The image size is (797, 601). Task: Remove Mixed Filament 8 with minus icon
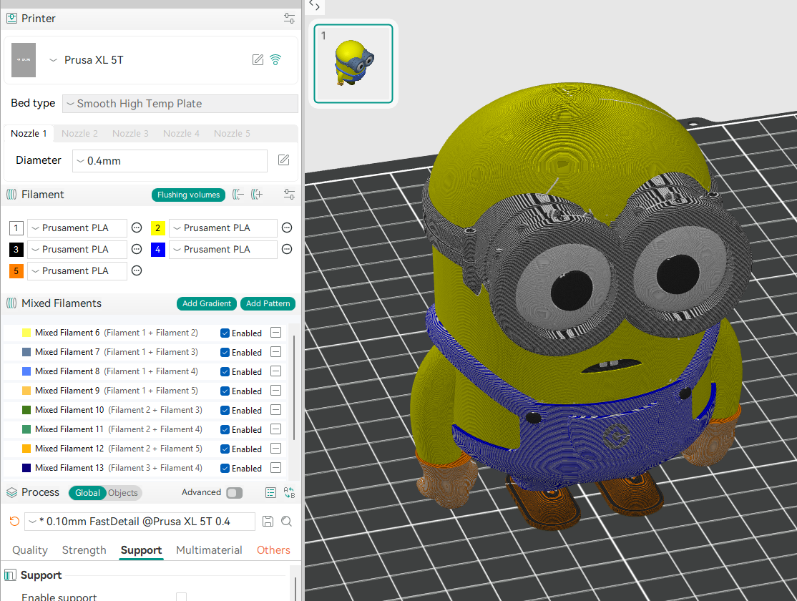(276, 371)
